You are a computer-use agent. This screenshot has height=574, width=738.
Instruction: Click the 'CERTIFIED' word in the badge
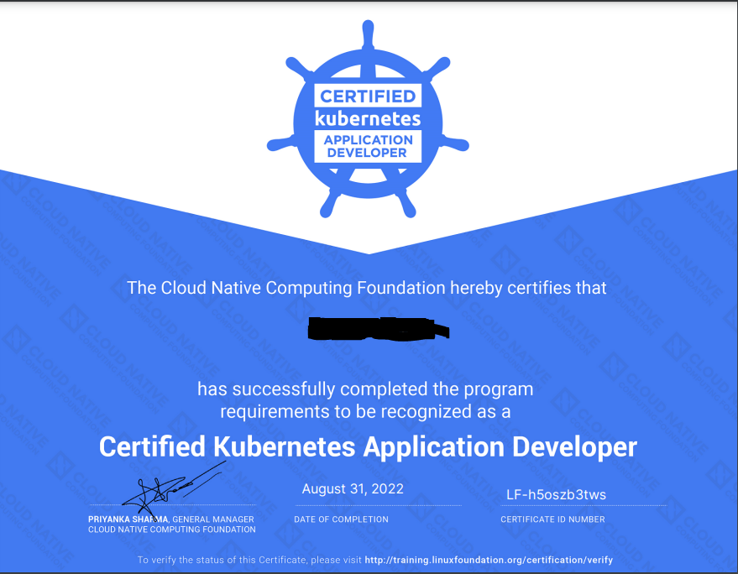tap(368, 96)
